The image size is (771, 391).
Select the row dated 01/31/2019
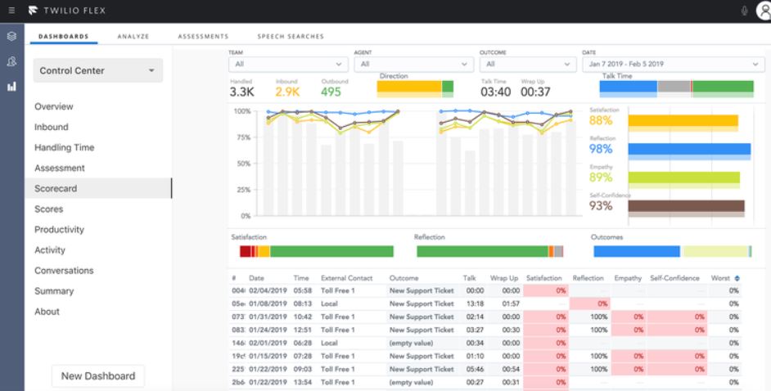[x=485, y=317]
